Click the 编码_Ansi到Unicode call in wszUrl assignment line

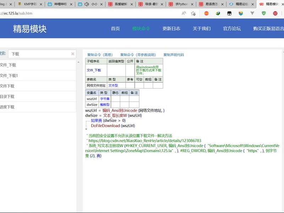(120, 110)
